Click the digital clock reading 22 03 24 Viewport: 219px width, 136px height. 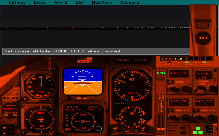click(x=10, y=108)
